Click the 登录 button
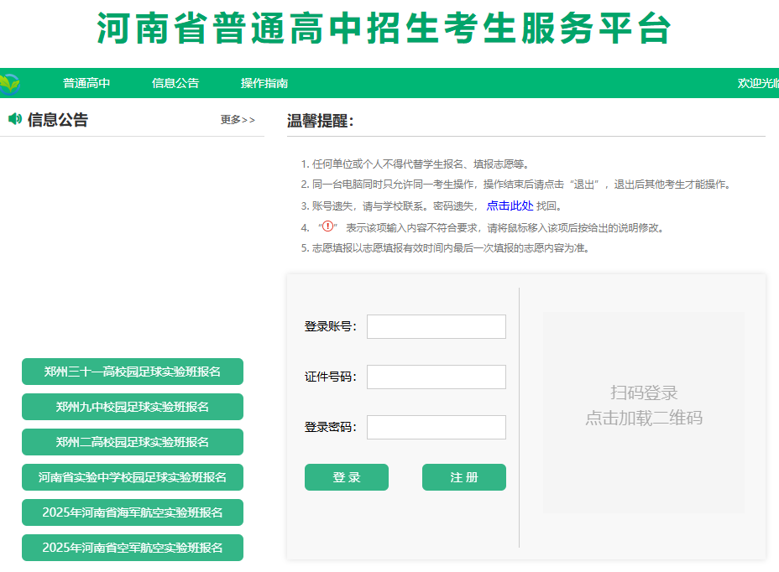 coord(347,477)
